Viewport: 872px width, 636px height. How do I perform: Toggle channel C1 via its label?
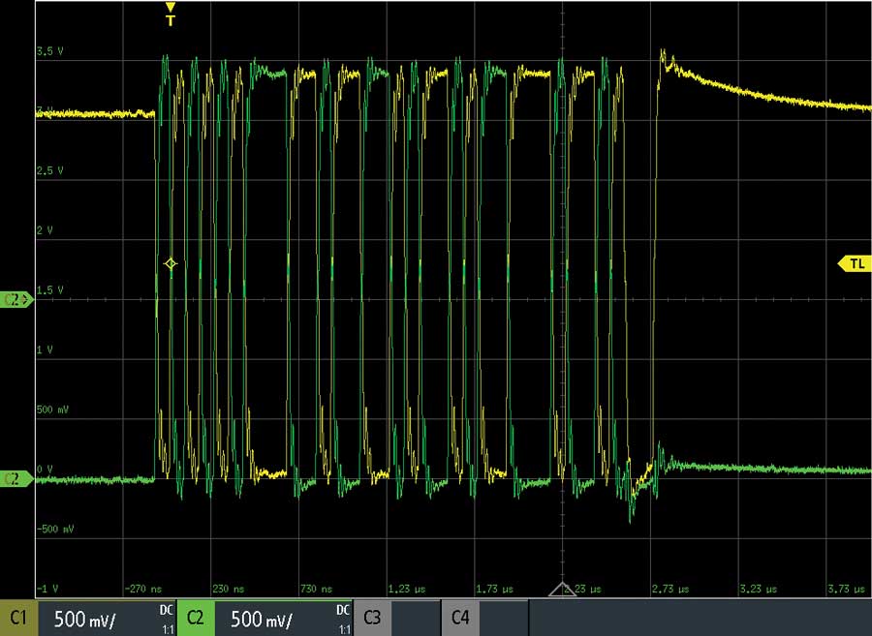click(x=18, y=618)
